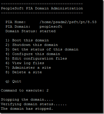The width and height of the screenshot is (104, 114).
Task: Select 'Administer a site' option
Action: pyautogui.click(x=28, y=68)
